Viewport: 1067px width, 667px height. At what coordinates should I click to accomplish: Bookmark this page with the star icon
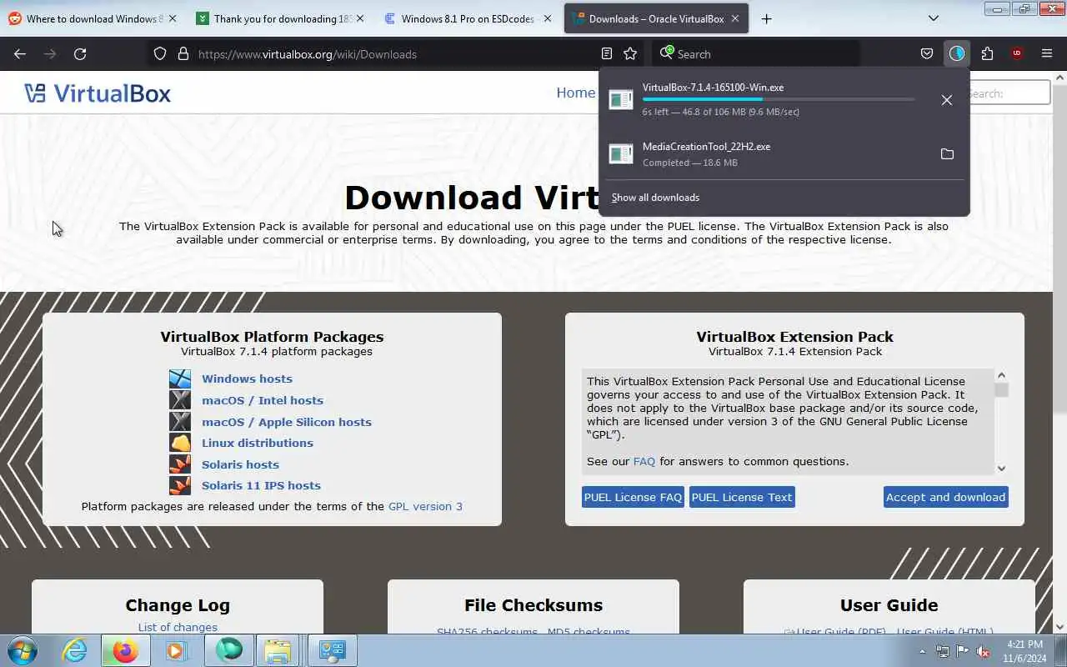(x=630, y=53)
